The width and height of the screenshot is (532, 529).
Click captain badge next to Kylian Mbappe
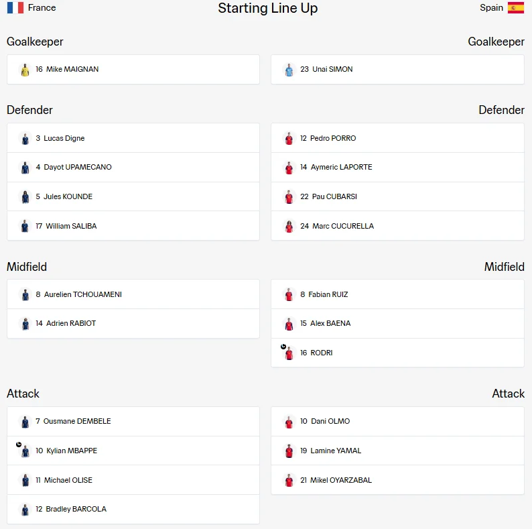19,444
